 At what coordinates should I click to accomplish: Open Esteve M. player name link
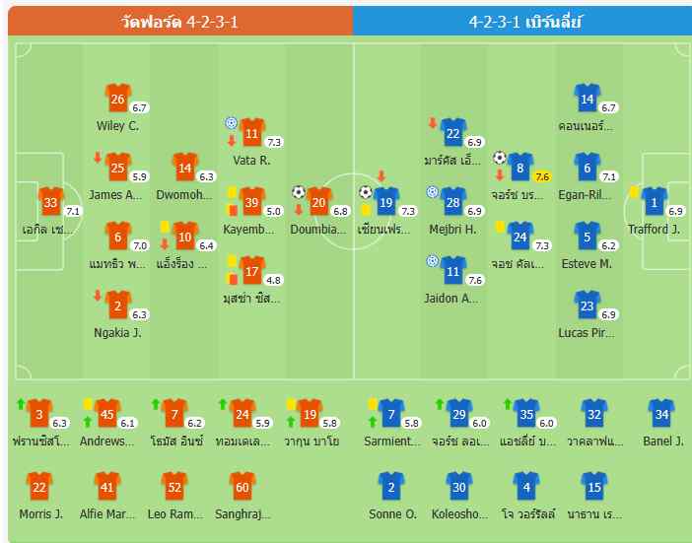click(587, 263)
